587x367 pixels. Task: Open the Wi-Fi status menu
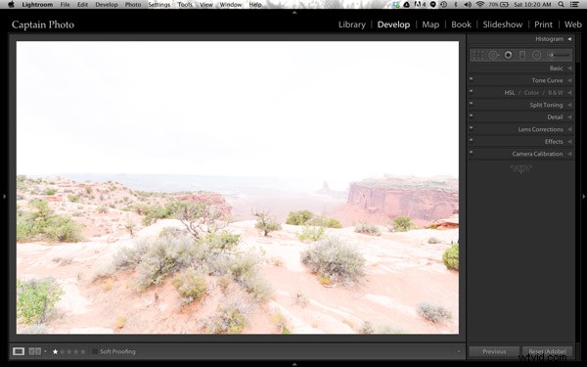tap(480, 5)
